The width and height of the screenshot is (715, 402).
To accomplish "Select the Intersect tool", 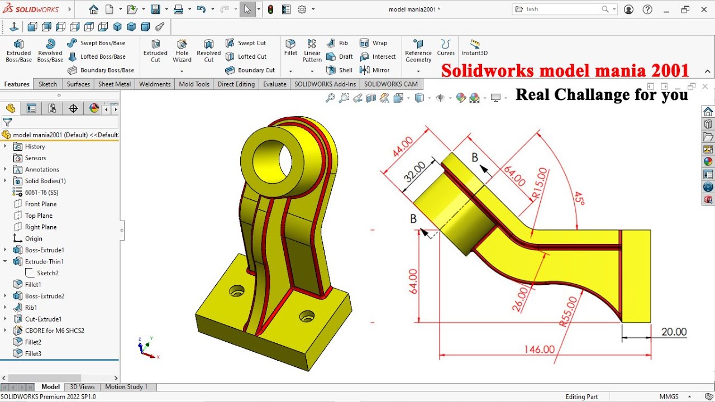I will tap(378, 56).
